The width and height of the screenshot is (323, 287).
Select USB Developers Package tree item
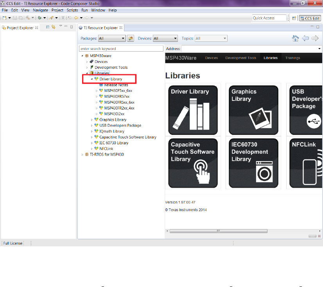tap(120, 126)
